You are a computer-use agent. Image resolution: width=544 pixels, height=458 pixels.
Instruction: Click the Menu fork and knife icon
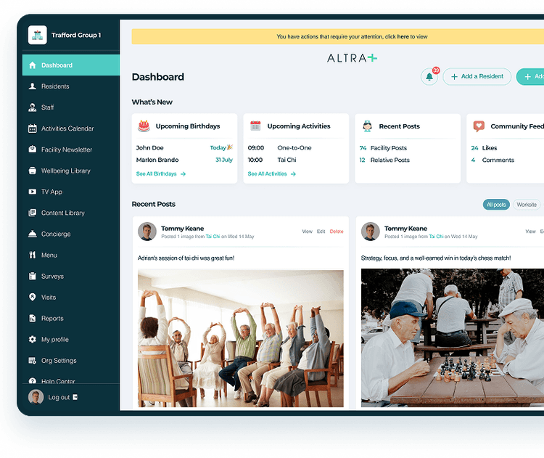(32, 255)
